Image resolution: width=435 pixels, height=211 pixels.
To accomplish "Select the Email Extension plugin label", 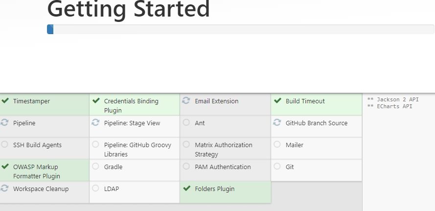I will point(217,101).
